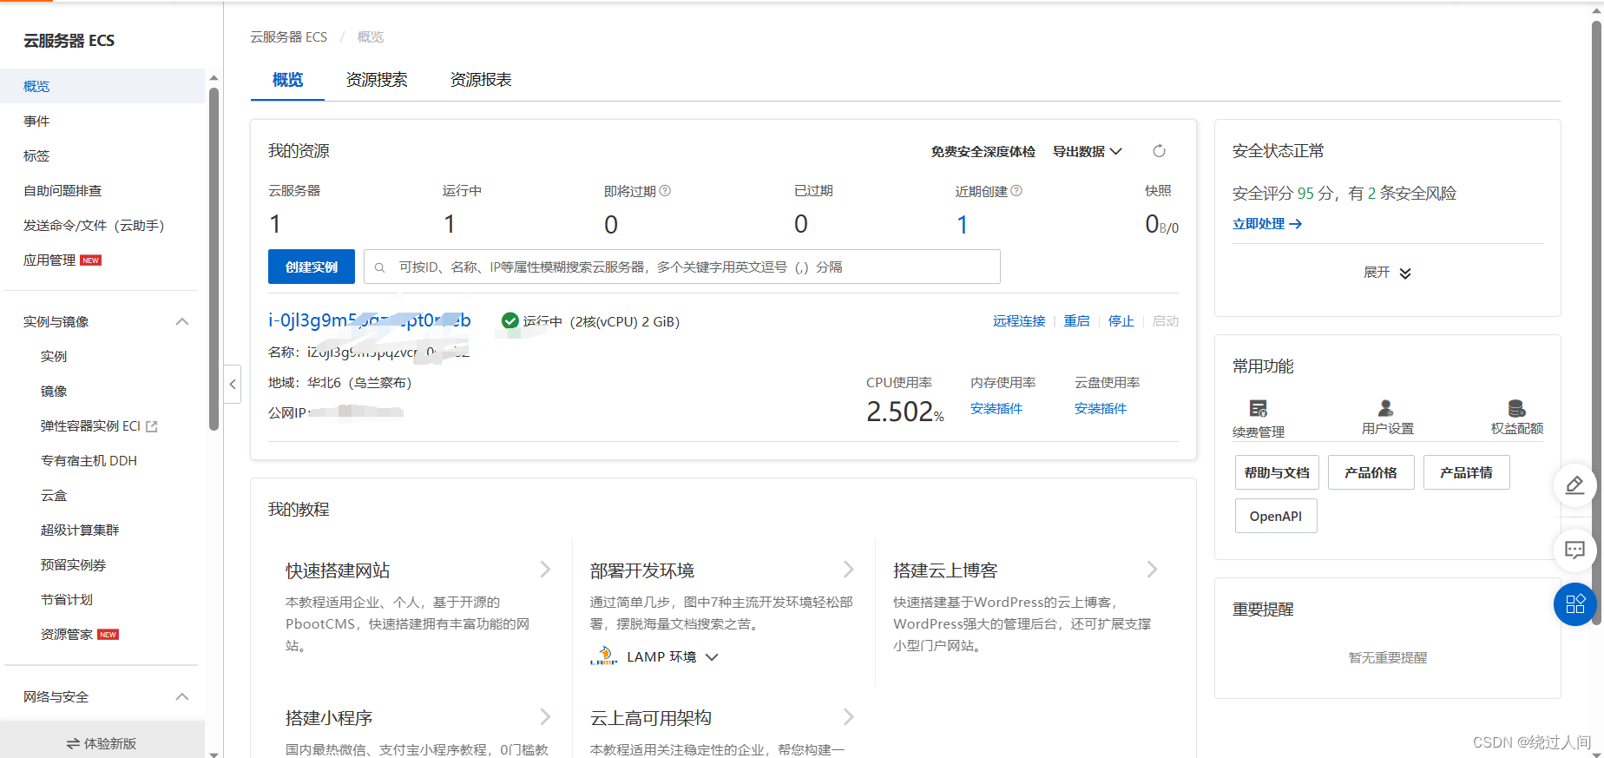1604x758 pixels.
Task: Click the OpenAPI button
Action: 1276,516
